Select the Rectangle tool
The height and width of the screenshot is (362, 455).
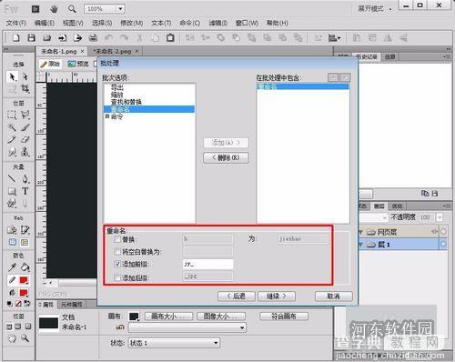12,191
